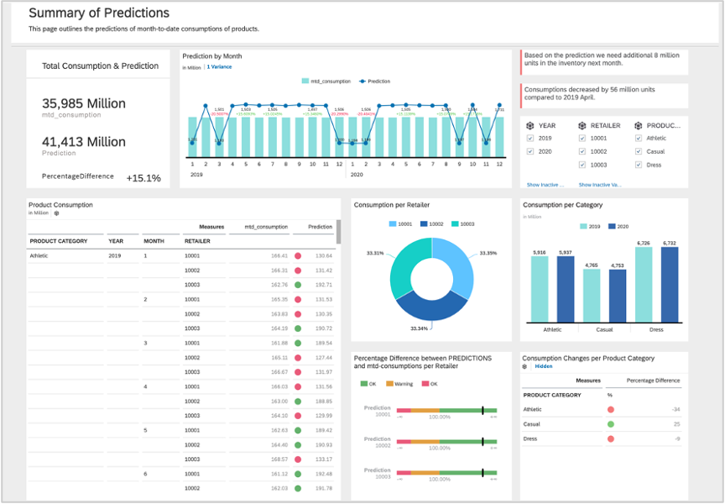Image resolution: width=725 pixels, height=504 pixels.
Task: Click Show Inactive Va... link under RETAILER
Action: pos(600,185)
